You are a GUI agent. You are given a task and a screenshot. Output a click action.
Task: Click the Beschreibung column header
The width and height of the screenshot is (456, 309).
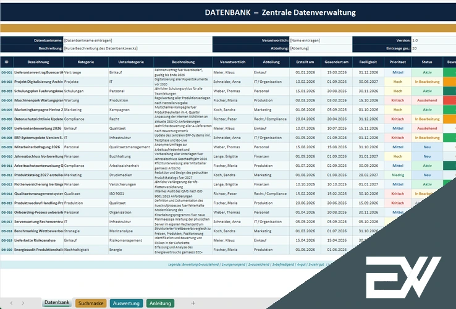(x=184, y=62)
